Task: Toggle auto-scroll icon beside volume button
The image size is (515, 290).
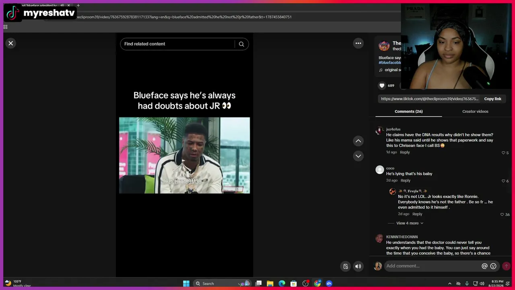Action: pos(346,266)
